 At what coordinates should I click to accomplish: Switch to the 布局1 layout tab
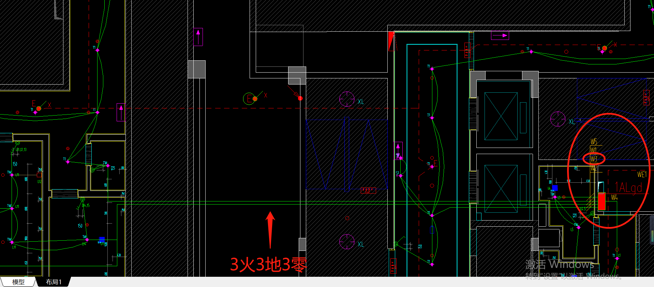pyautogui.click(x=54, y=282)
